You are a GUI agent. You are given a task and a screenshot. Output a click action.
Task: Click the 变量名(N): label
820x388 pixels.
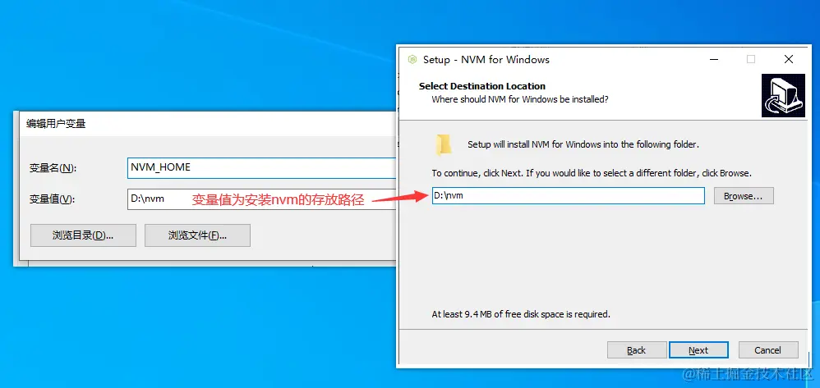click(53, 168)
